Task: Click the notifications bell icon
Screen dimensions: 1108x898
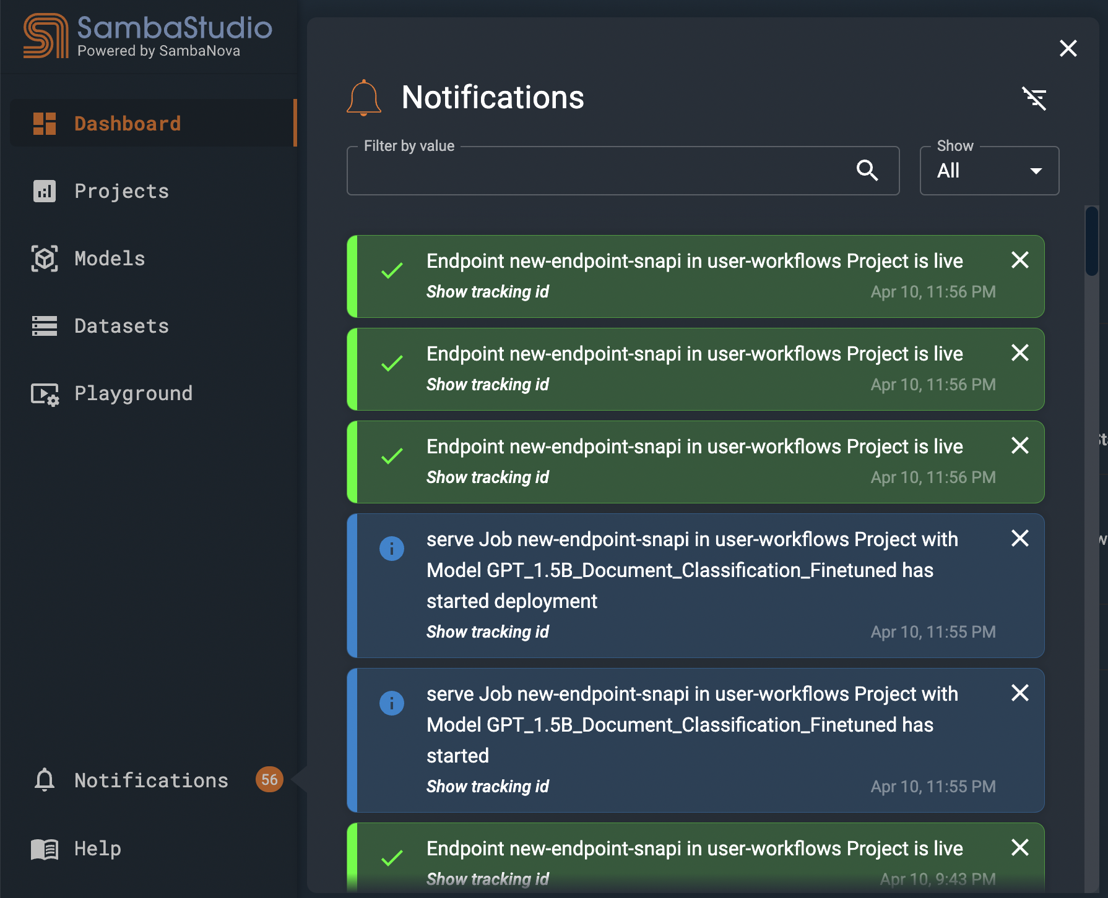Action: [x=364, y=97]
